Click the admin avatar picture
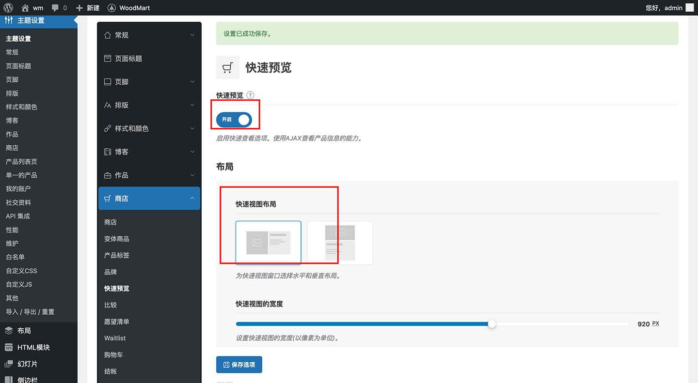Screen dimensions: 698x383 [689, 8]
